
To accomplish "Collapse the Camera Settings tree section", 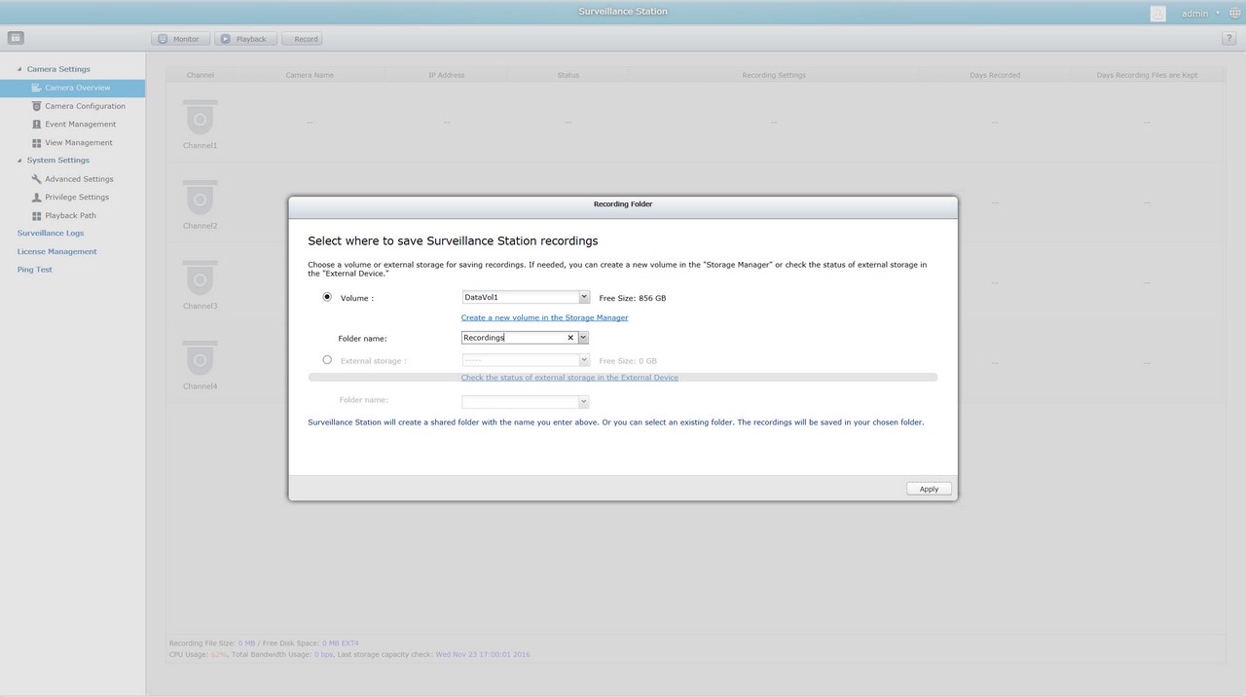I will point(19,69).
